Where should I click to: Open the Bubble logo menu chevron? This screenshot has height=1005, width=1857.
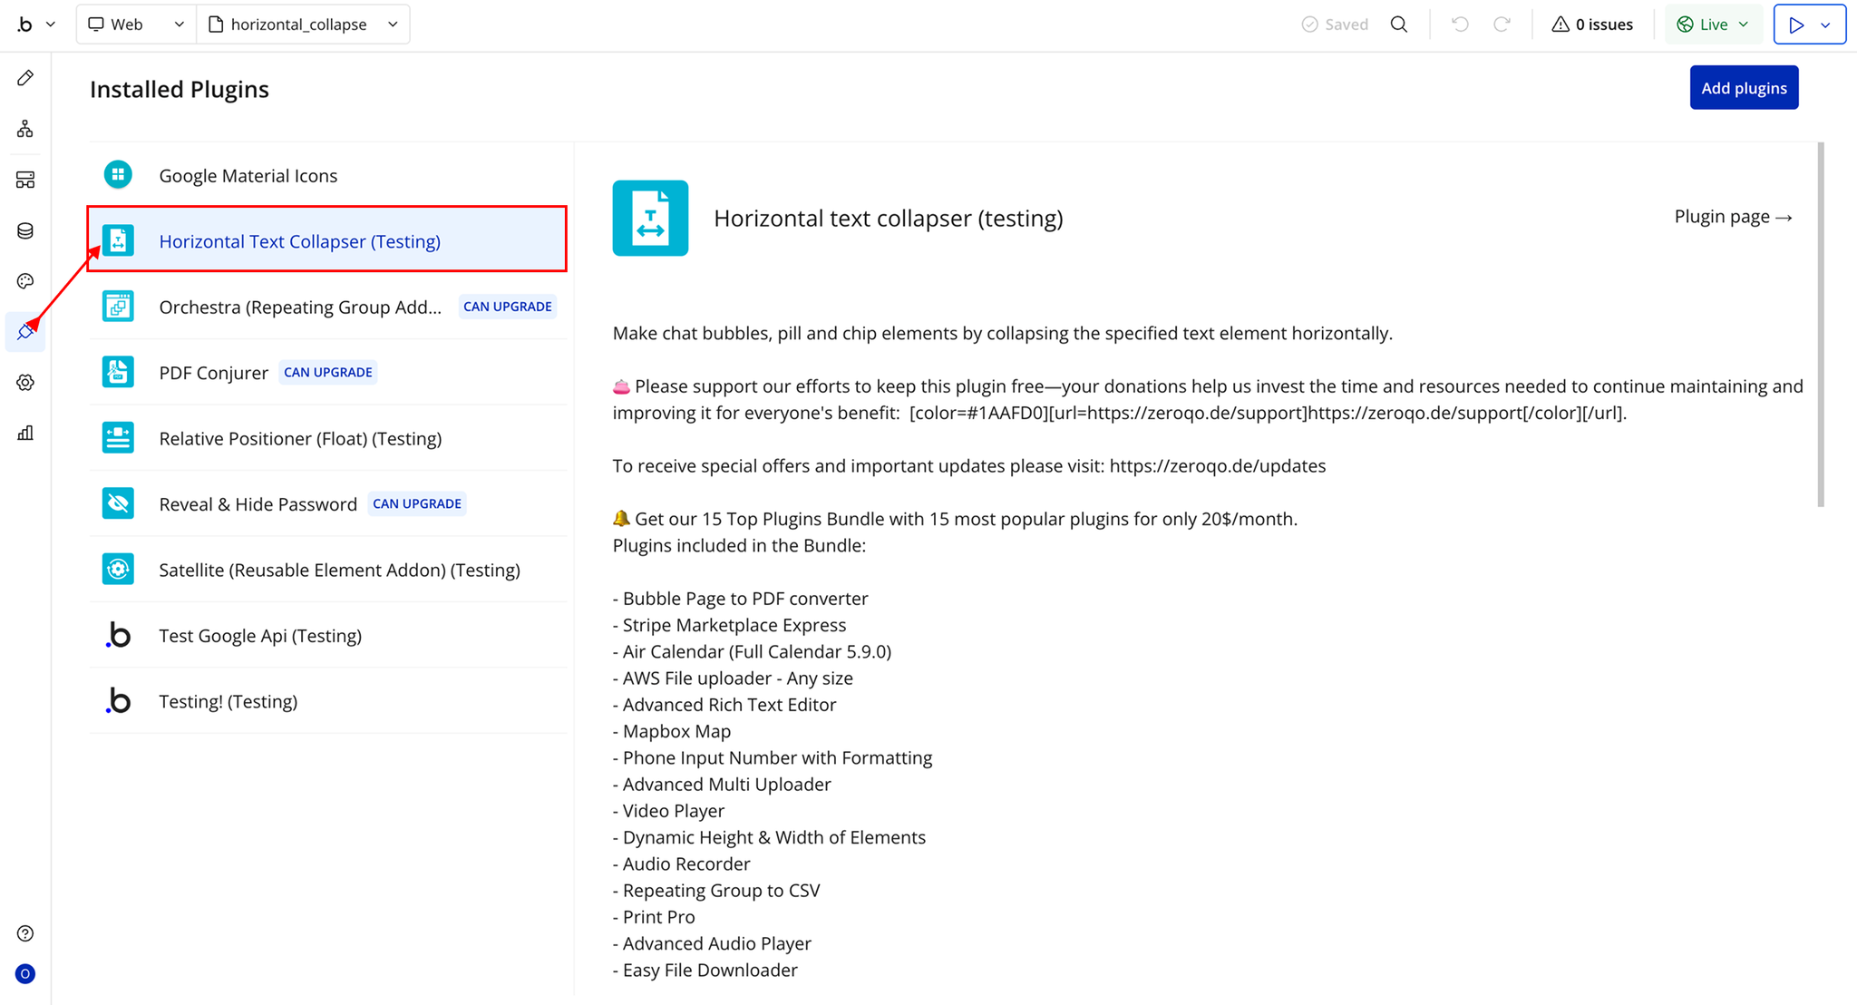51,24
